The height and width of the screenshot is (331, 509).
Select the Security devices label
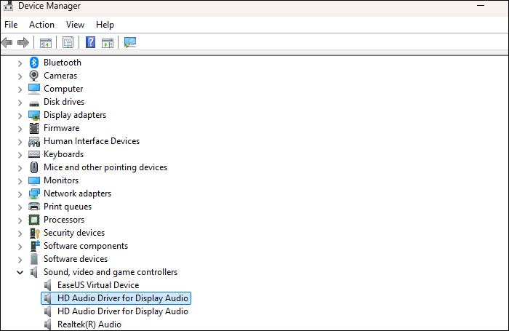pyautogui.click(x=74, y=233)
